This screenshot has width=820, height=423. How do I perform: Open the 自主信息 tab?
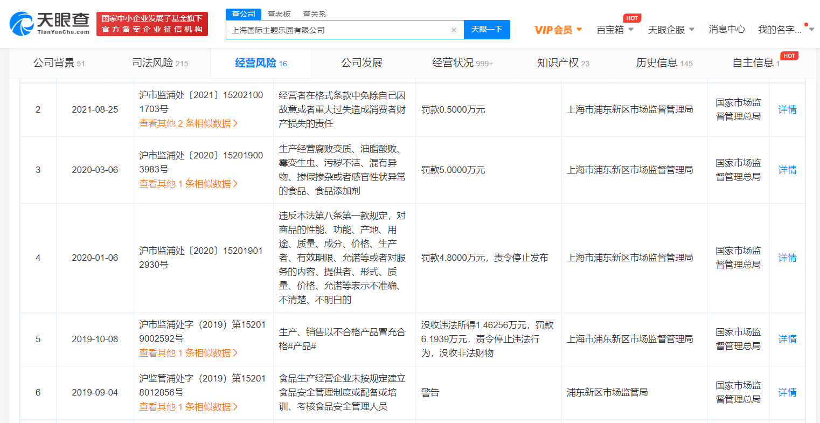coord(755,63)
